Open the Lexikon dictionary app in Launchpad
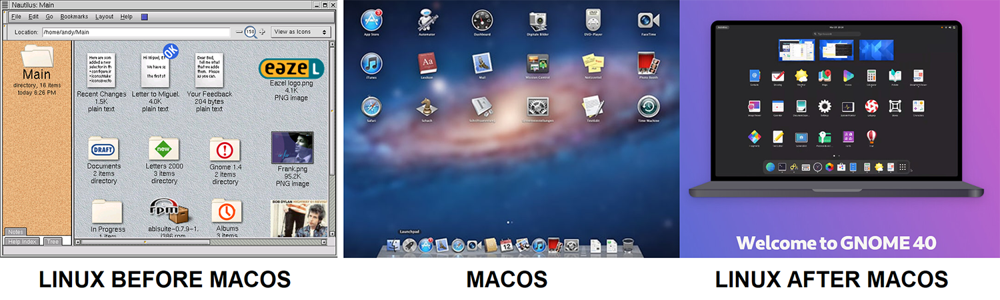Image resolution: width=1000 pixels, height=300 pixels. [x=427, y=63]
